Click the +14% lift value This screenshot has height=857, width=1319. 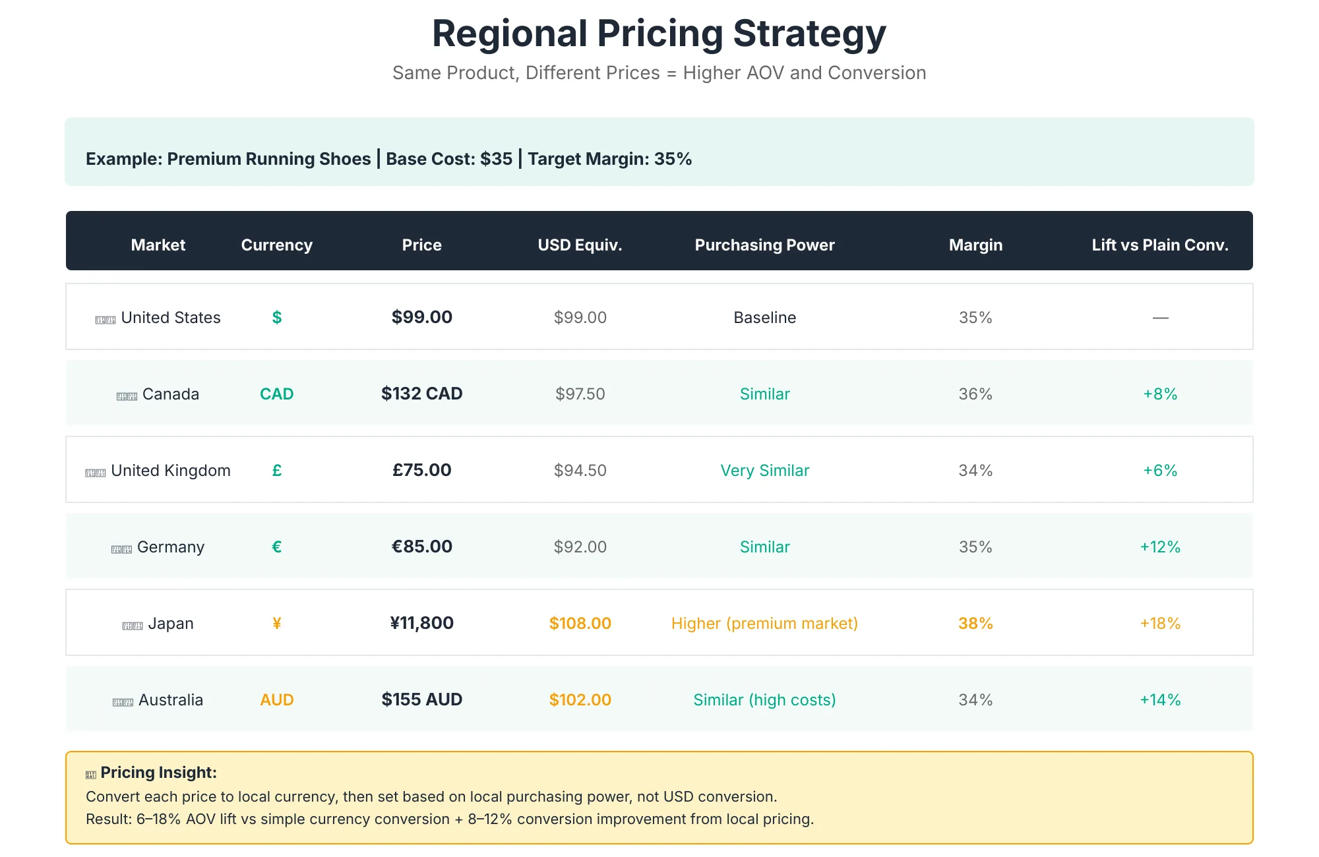pyautogui.click(x=1160, y=699)
